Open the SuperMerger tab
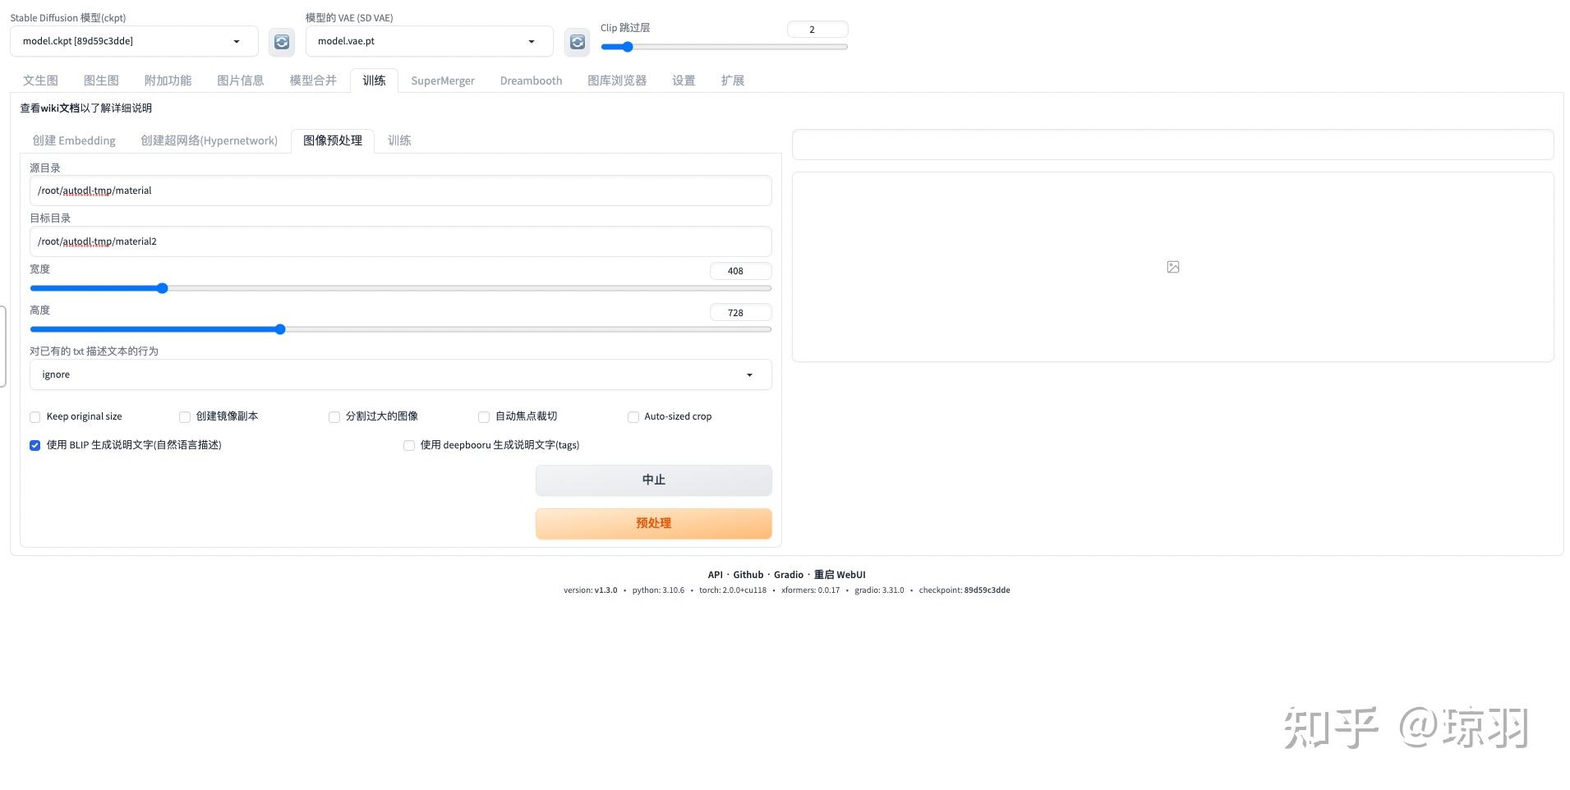This screenshot has width=1570, height=790. point(443,80)
